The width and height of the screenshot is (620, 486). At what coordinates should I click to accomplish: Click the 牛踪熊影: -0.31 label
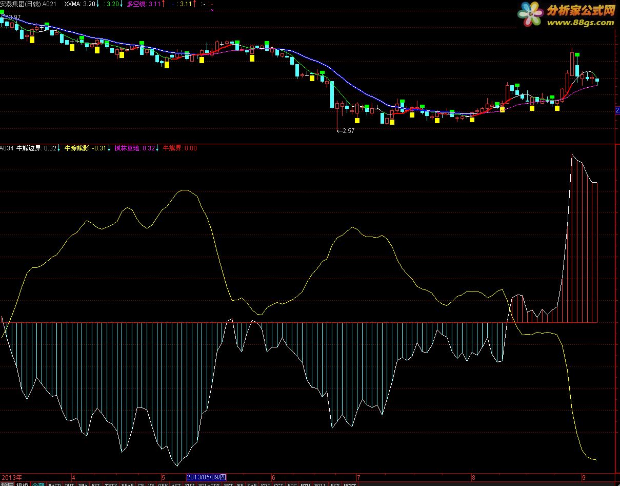click(x=85, y=148)
